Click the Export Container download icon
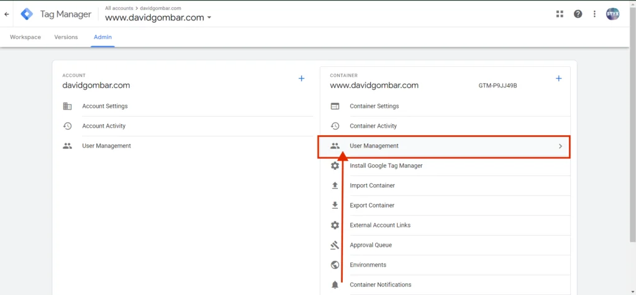The height and width of the screenshot is (295, 636). click(x=335, y=205)
